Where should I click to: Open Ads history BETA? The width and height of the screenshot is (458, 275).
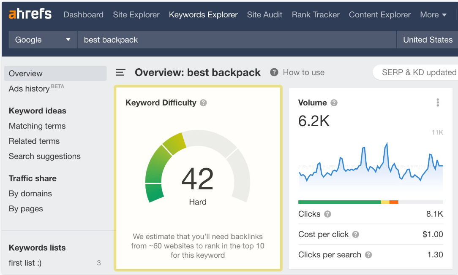36,88
